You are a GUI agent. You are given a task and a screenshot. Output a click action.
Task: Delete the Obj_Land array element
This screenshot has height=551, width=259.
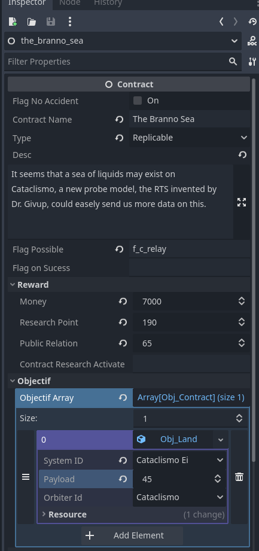tap(239, 477)
